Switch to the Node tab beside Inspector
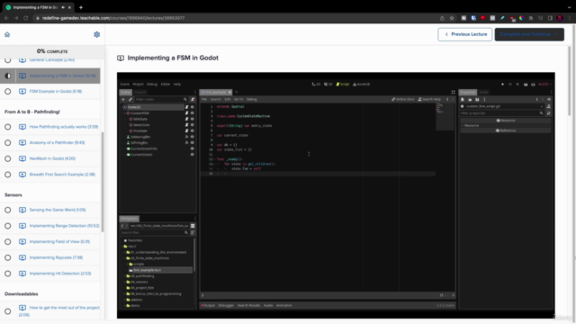This screenshot has height=324, width=576. [x=484, y=92]
